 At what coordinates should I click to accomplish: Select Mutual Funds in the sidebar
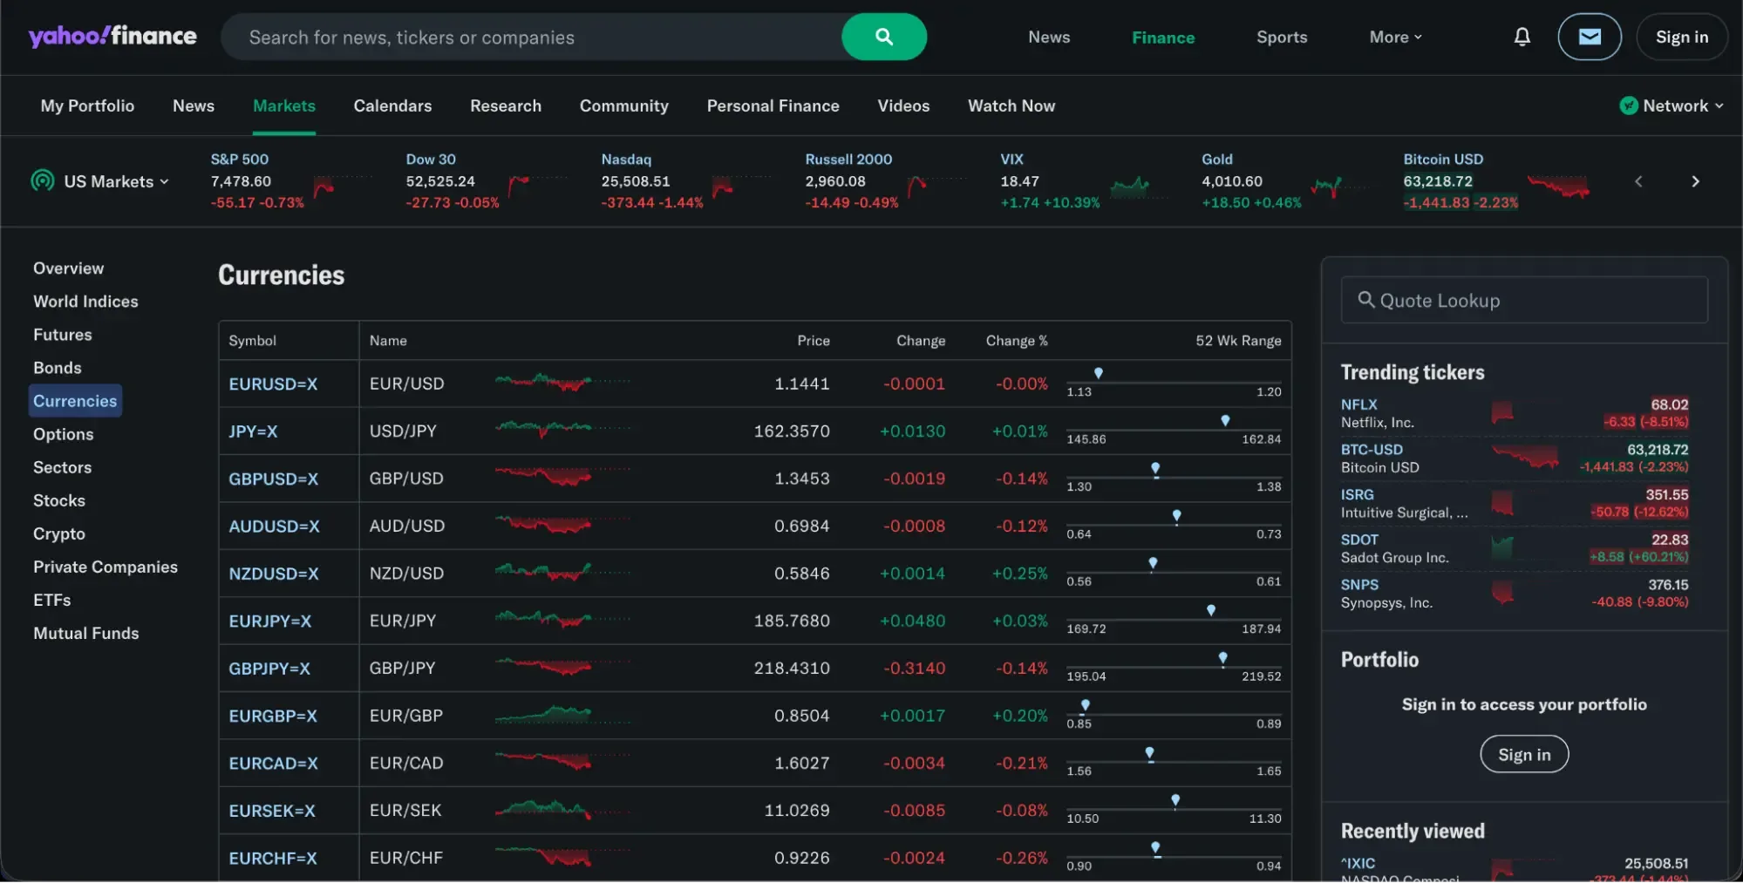pos(86,633)
